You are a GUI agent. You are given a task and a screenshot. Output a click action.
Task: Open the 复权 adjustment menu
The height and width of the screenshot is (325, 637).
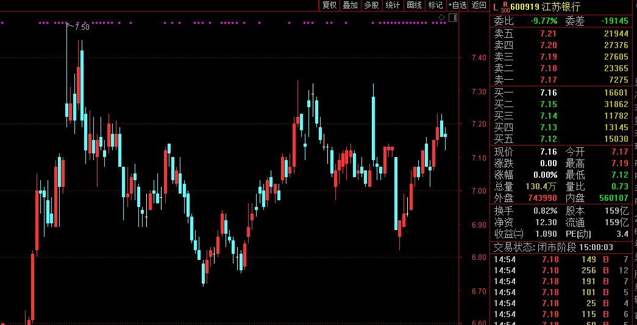click(x=329, y=5)
